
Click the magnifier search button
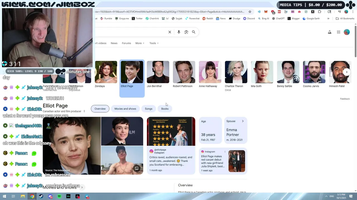(x=194, y=32)
